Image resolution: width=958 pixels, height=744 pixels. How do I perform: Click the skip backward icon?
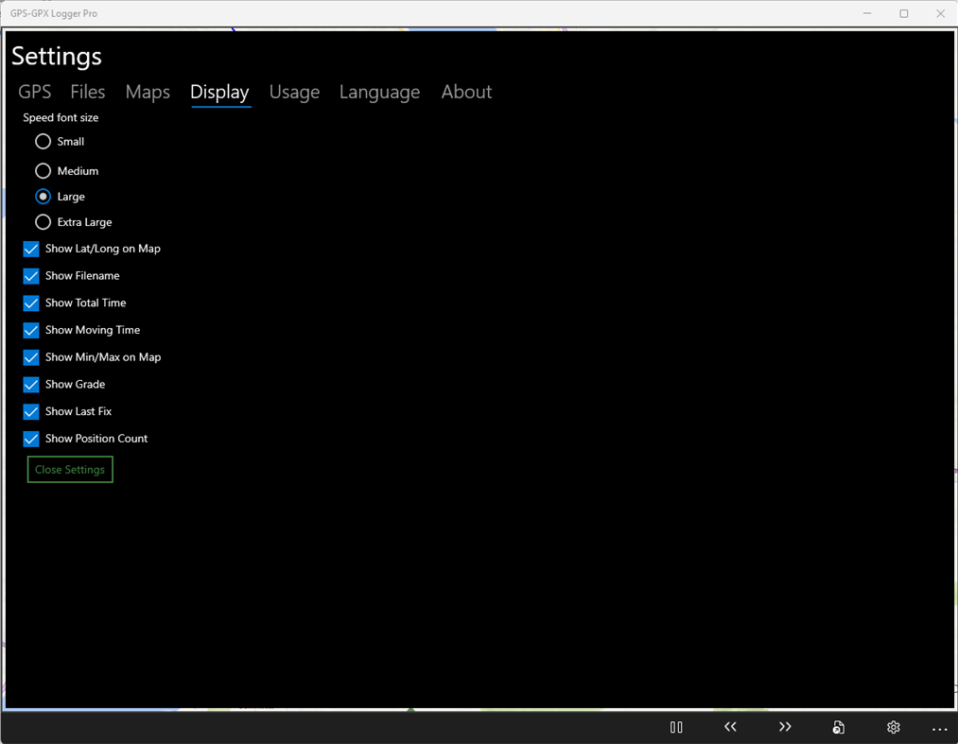coord(730,727)
